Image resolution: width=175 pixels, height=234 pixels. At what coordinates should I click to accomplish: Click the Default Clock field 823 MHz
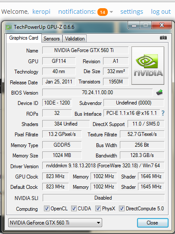55,187
